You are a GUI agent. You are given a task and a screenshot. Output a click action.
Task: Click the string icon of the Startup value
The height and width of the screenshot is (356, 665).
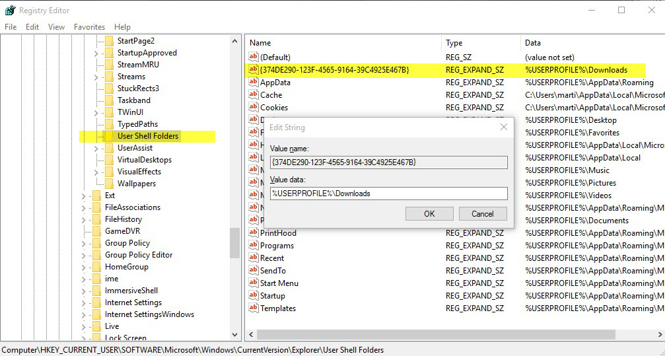253,295
